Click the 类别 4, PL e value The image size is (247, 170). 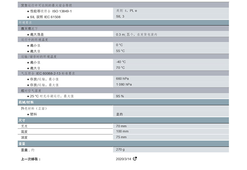click(127, 11)
